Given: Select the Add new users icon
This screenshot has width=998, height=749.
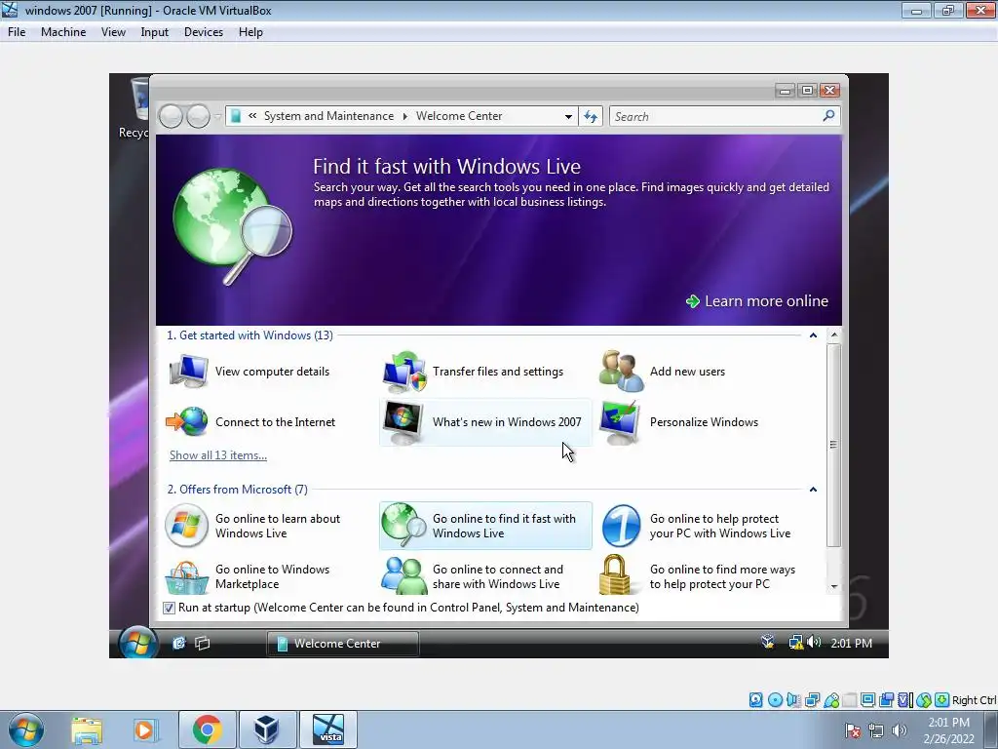Looking at the screenshot, I should tap(621, 372).
